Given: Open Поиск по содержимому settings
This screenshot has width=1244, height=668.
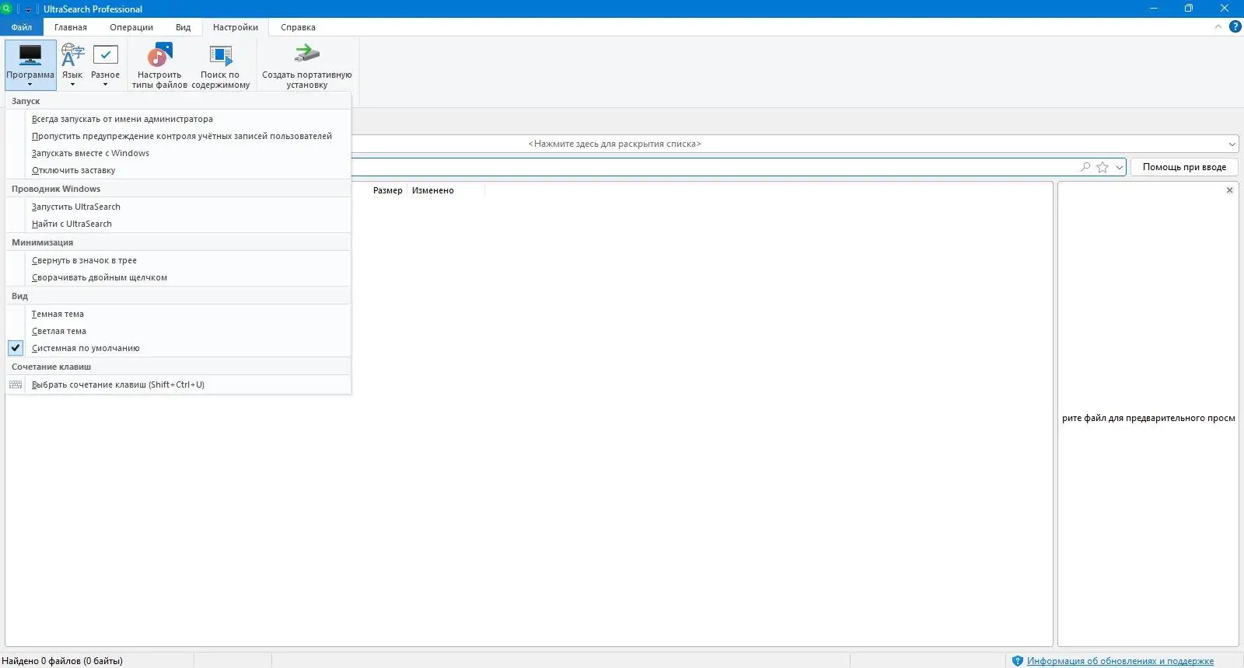Looking at the screenshot, I should coord(220,64).
